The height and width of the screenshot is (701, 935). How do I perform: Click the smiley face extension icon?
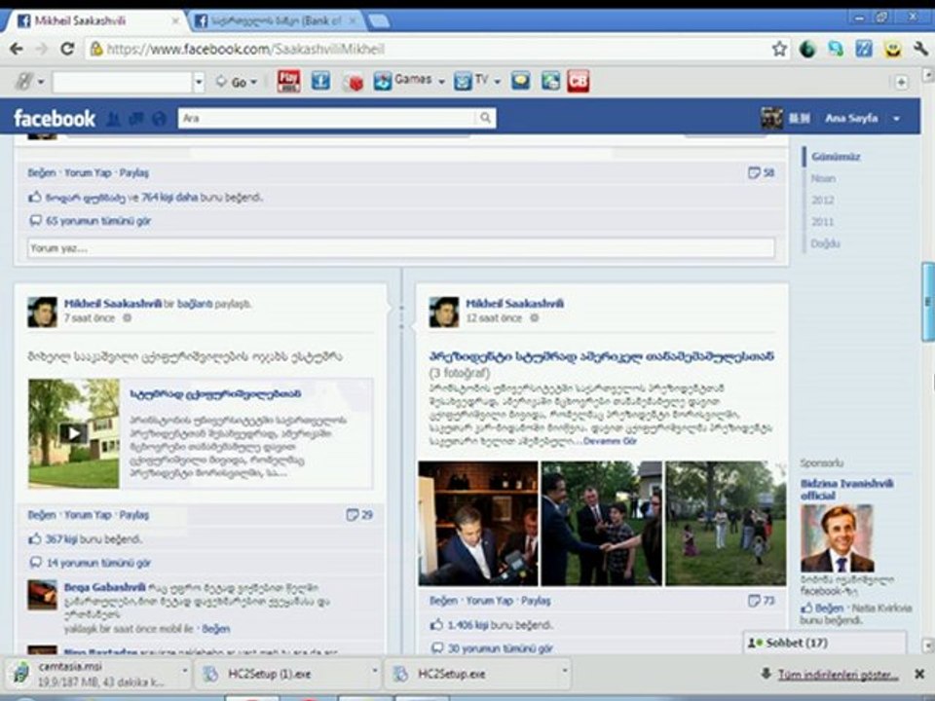click(x=893, y=49)
